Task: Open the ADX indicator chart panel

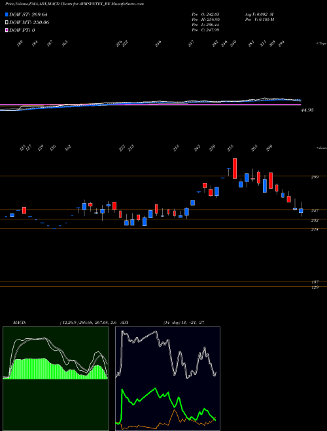Action: click(167, 379)
